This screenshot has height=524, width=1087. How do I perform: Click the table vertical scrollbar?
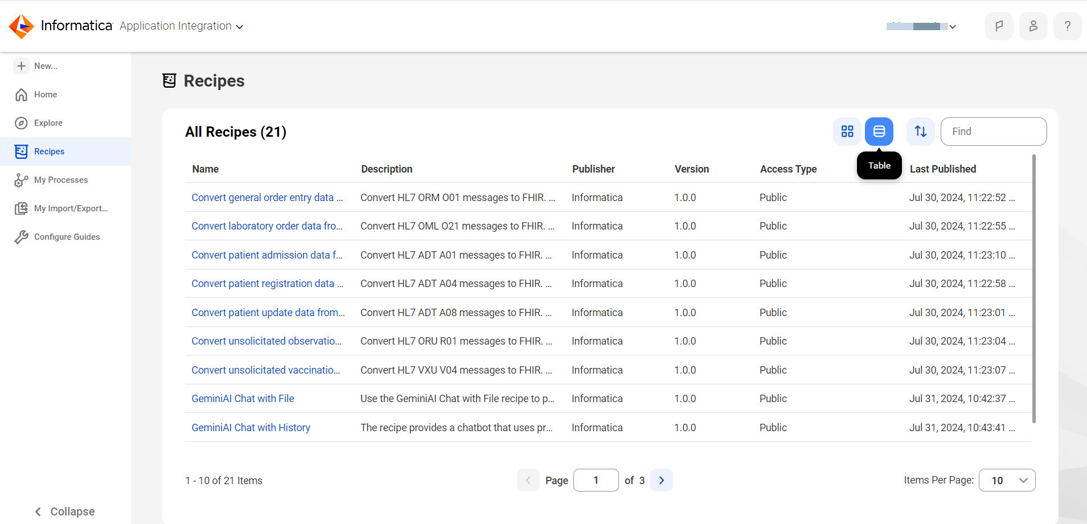click(x=1033, y=289)
